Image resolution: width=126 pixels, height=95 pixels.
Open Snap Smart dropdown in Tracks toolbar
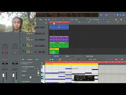[81, 20]
